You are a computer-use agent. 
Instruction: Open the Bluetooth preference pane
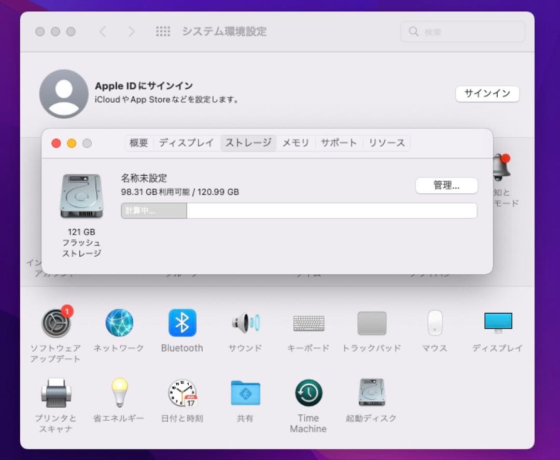(x=181, y=323)
